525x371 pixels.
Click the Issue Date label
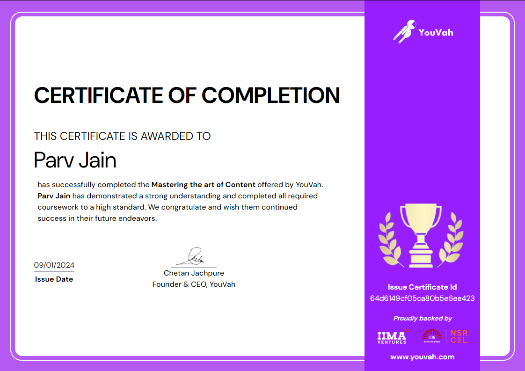[x=54, y=279]
